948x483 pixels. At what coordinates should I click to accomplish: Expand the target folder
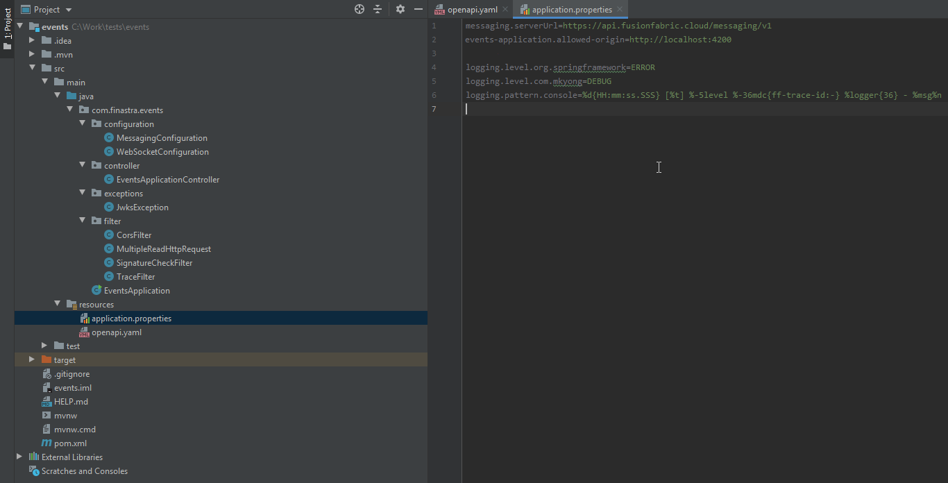coord(32,359)
